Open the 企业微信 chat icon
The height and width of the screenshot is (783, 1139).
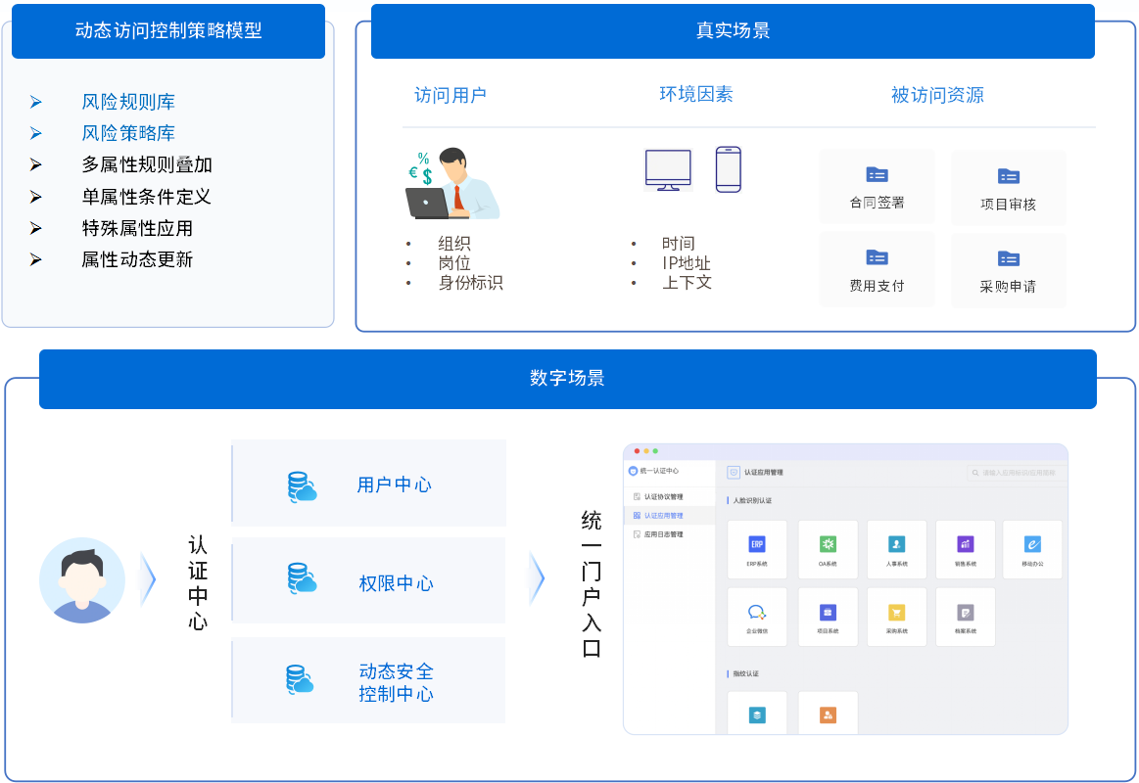756,613
